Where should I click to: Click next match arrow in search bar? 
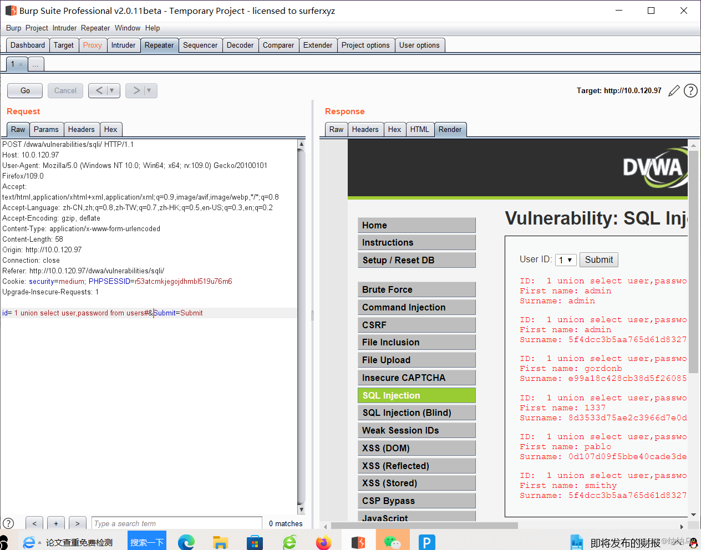coord(78,523)
